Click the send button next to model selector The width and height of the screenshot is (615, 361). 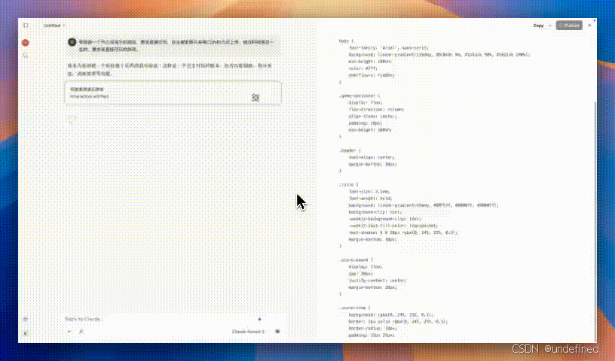point(277,331)
